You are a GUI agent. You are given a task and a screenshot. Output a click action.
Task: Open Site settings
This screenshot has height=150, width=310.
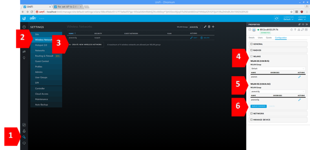pos(46,34)
